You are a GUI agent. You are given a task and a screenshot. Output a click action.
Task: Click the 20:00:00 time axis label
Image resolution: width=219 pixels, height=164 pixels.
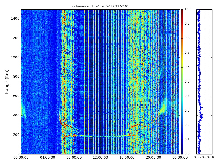(x=154, y=157)
